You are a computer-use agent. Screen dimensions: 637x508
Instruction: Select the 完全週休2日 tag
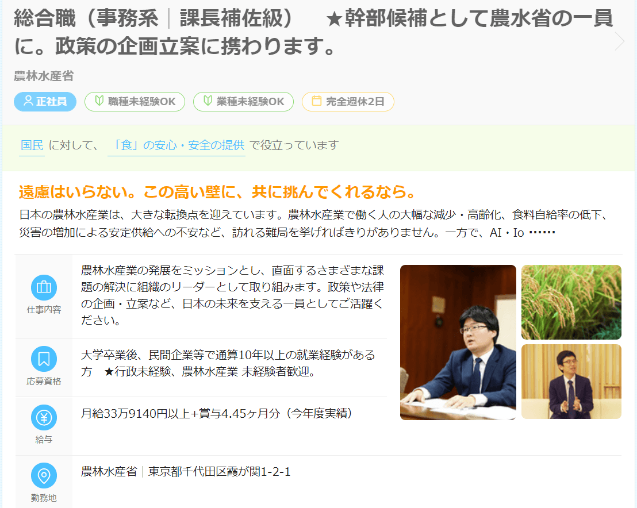[348, 102]
